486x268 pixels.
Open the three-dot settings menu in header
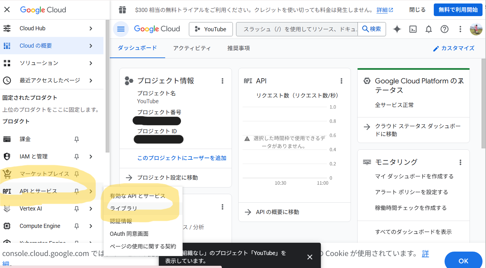point(460,29)
